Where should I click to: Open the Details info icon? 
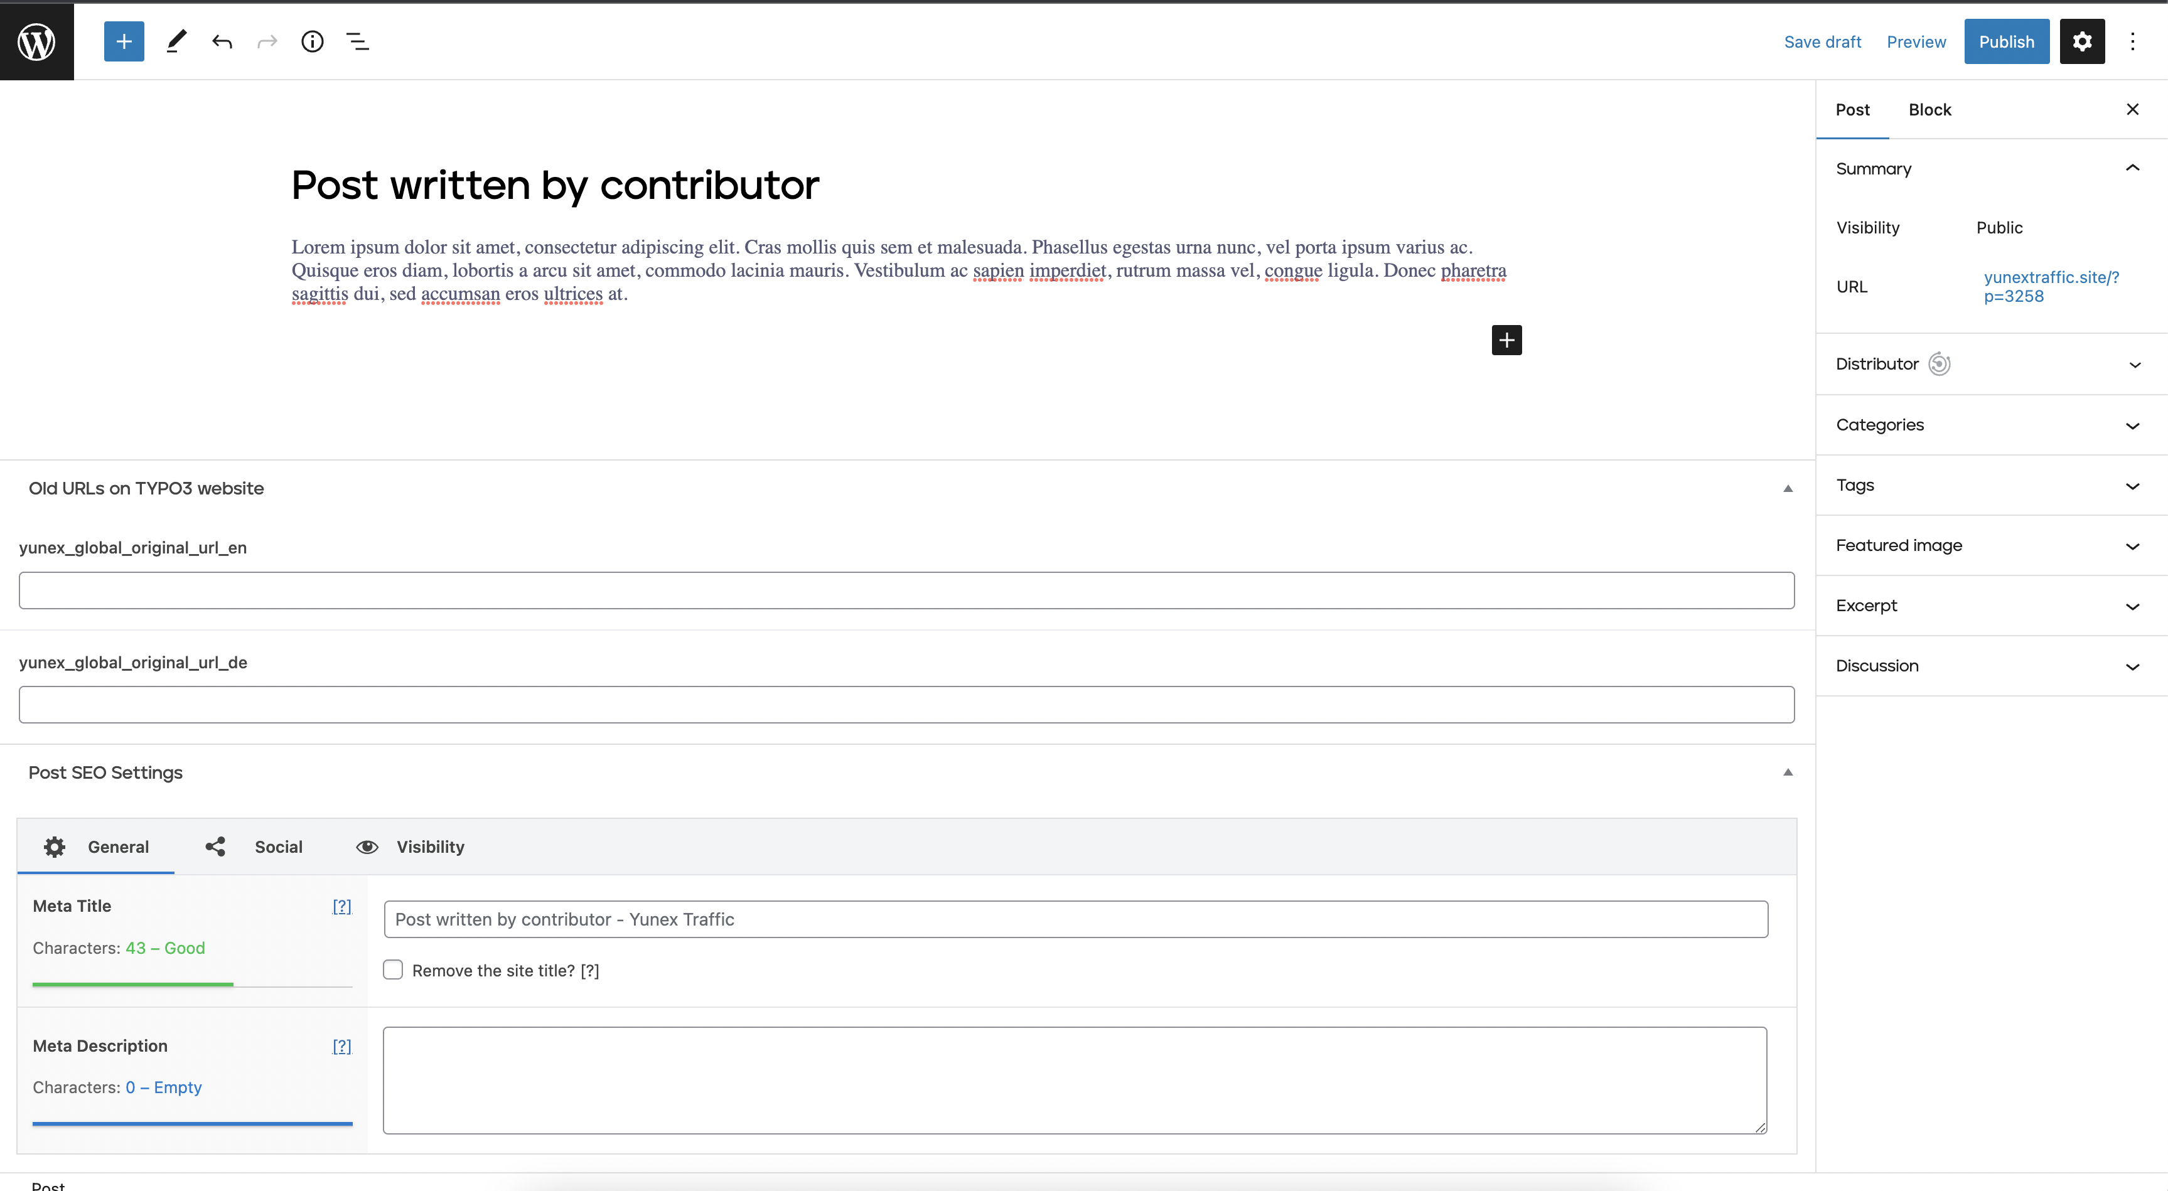tap(312, 41)
